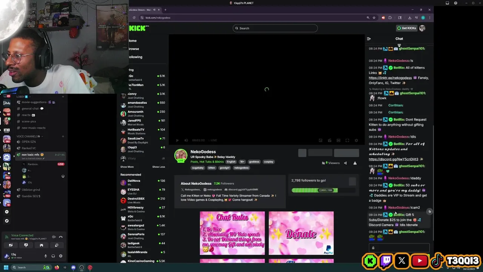Add a channel to the VOICE CHANNELS category
Viewport: 483px width, 272px height.
point(63,136)
